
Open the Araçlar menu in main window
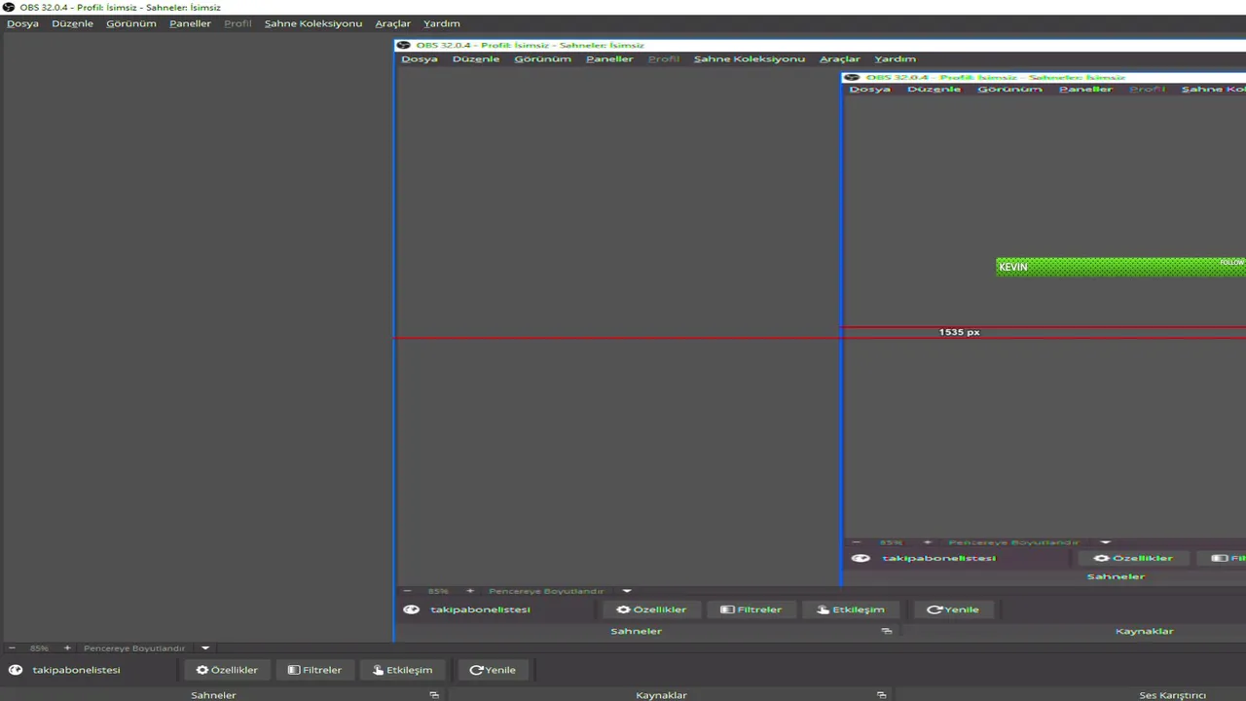click(392, 23)
